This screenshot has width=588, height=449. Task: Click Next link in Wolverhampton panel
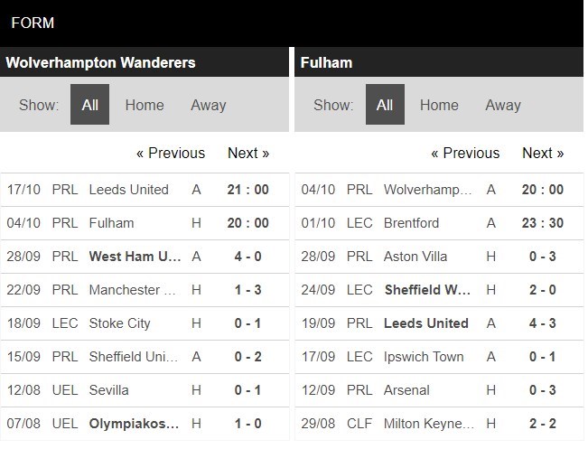[248, 153]
